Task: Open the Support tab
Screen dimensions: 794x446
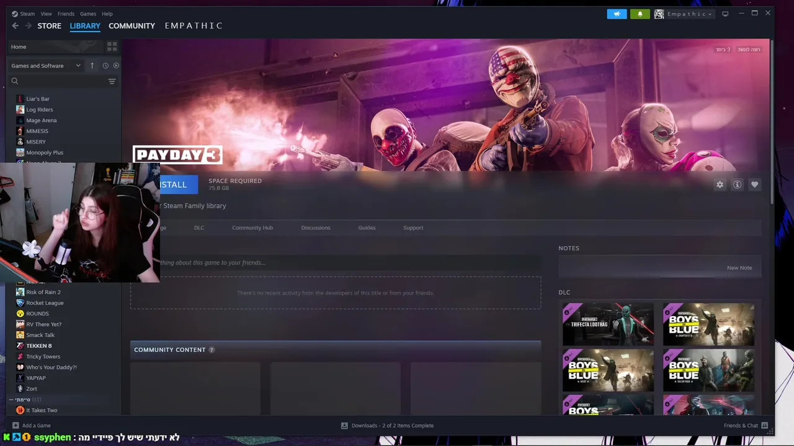Action: pos(413,228)
